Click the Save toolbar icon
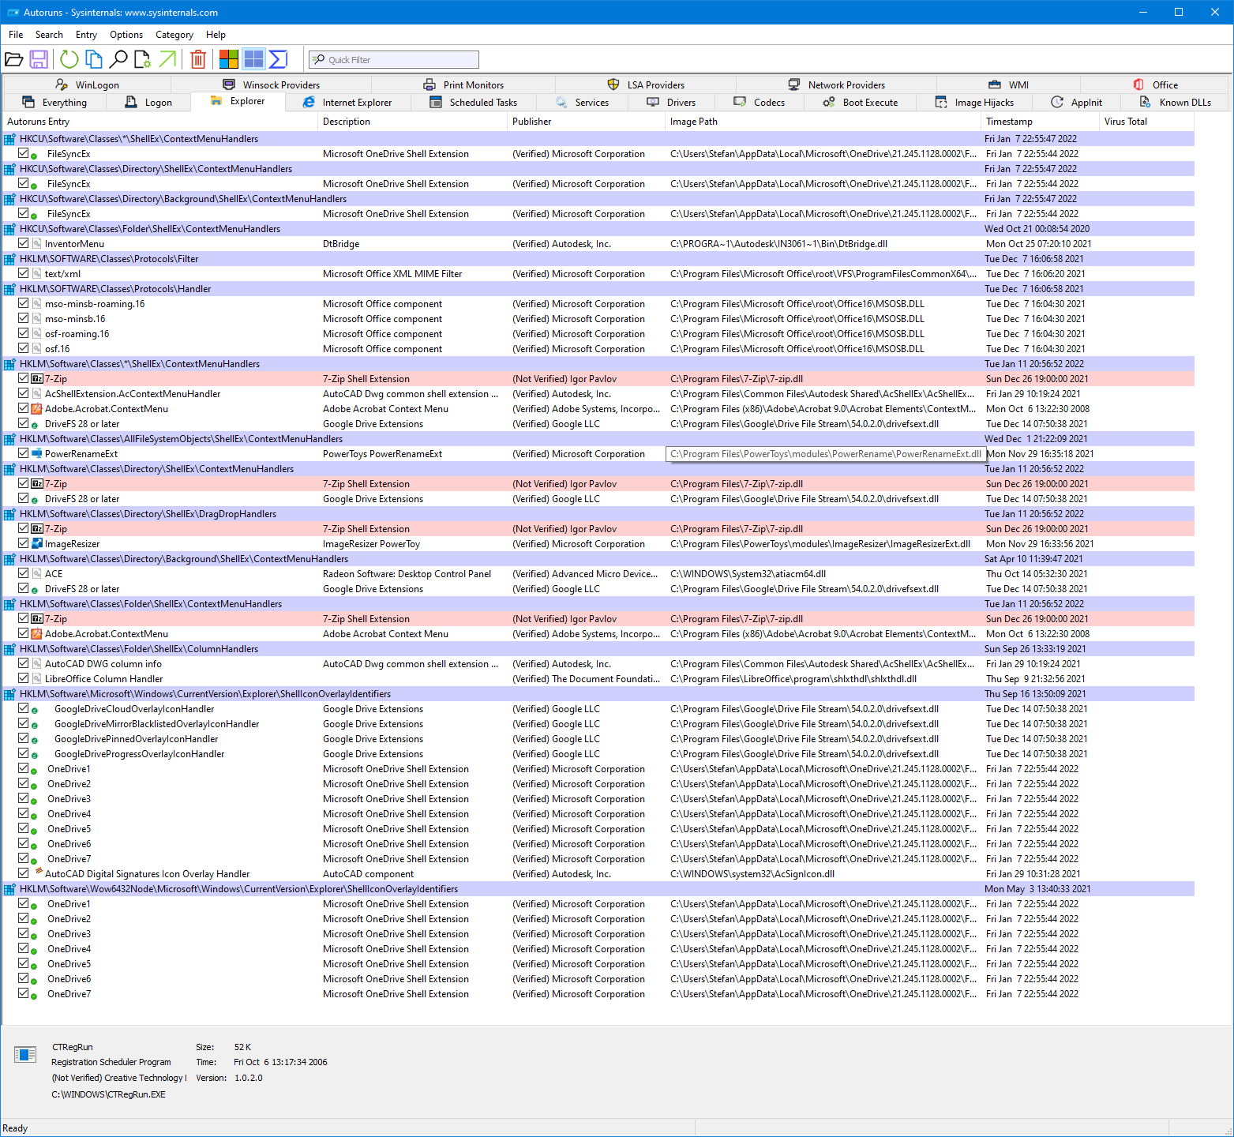The image size is (1234, 1137). pyautogui.click(x=39, y=59)
